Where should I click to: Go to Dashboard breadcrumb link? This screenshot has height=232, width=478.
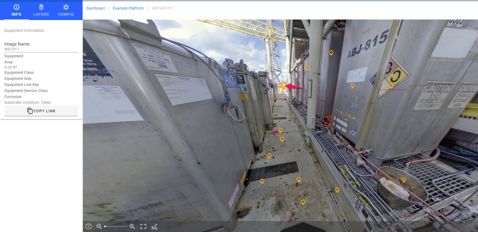(95, 8)
